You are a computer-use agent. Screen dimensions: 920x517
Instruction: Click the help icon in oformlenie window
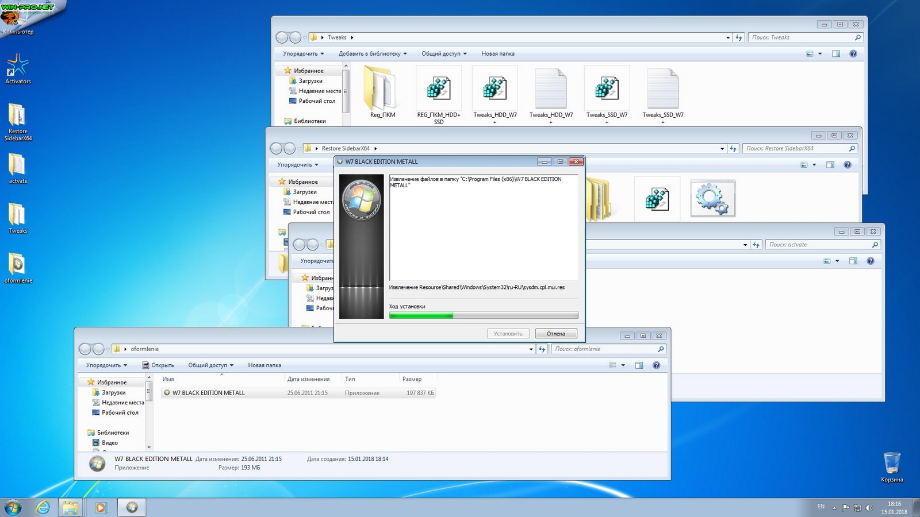pyautogui.click(x=656, y=365)
